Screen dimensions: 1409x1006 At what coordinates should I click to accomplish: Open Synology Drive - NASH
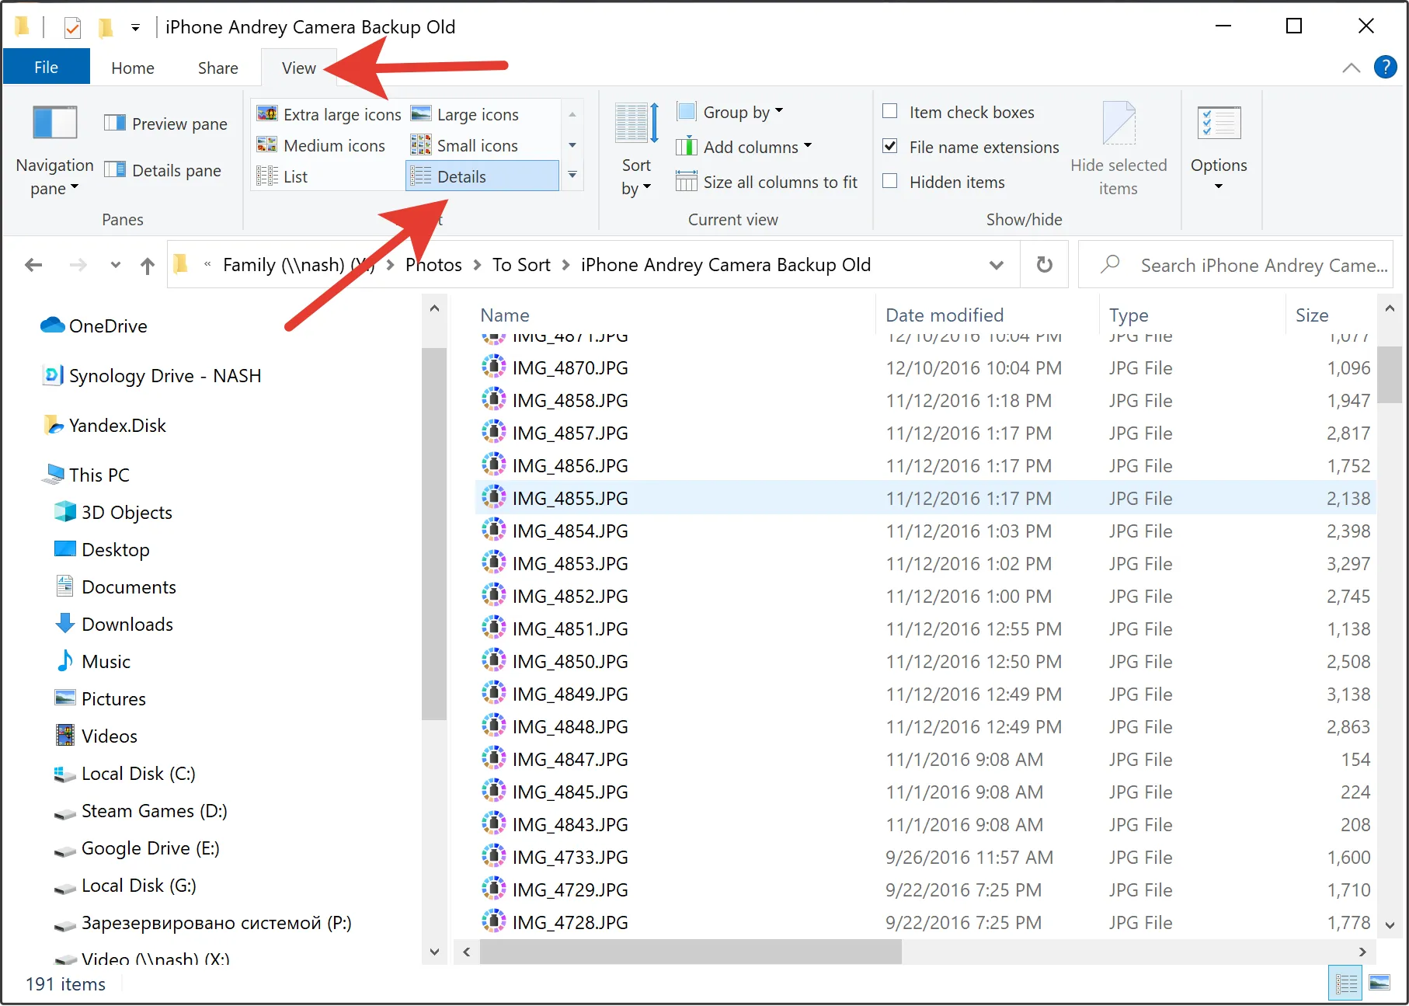151,376
